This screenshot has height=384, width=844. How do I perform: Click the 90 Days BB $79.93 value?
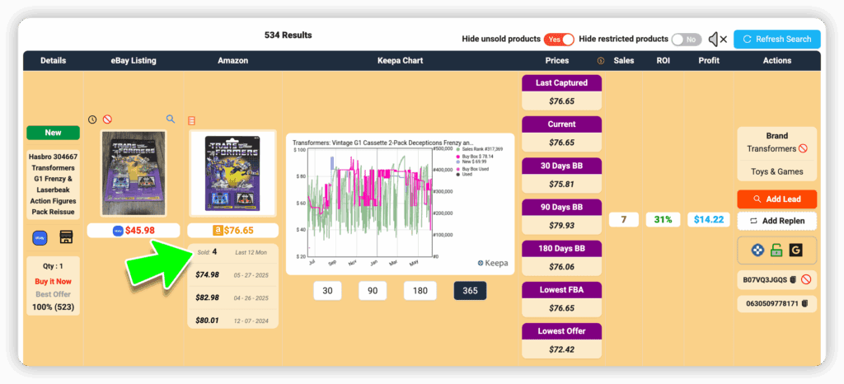561,225
